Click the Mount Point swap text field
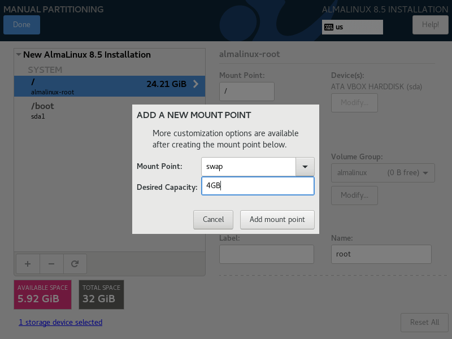The image size is (452, 339). point(248,167)
